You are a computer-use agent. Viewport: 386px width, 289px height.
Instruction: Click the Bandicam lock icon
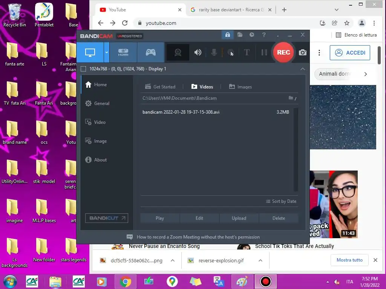coord(227,35)
